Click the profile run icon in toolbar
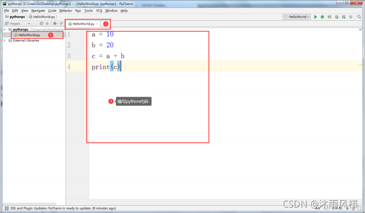This screenshot has width=365, height=213. (336, 17)
